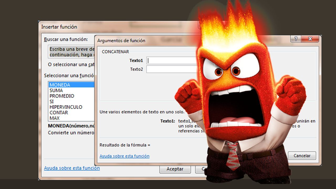
Task: Click Aceptar in the Insertar función dialog
Action: 175,169
